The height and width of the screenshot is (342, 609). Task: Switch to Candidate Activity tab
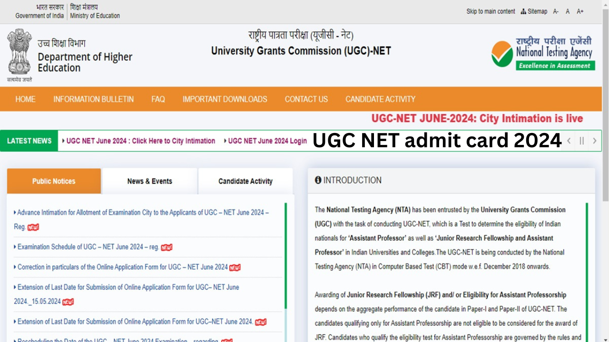click(x=246, y=181)
